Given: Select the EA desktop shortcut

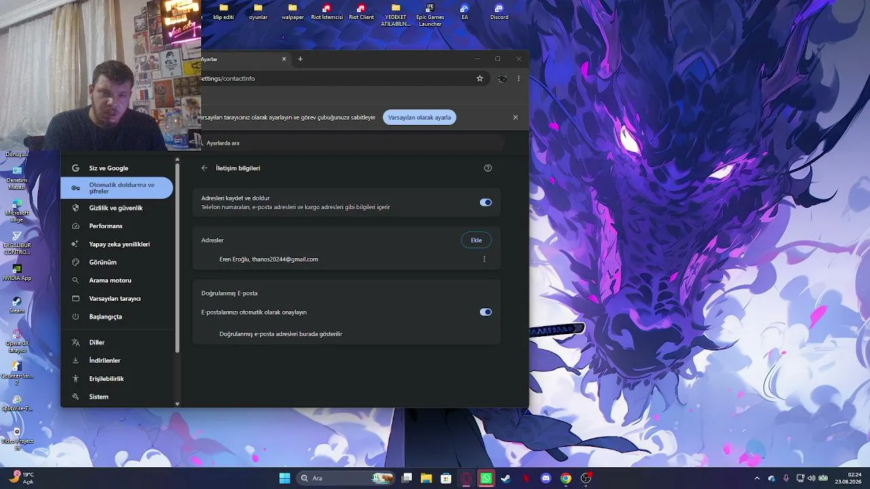Looking at the screenshot, I should click(465, 12).
